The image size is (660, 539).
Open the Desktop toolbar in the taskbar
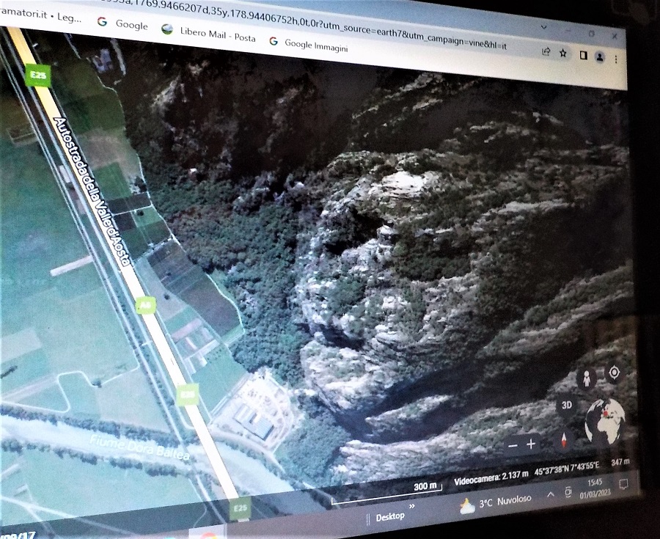(x=390, y=516)
